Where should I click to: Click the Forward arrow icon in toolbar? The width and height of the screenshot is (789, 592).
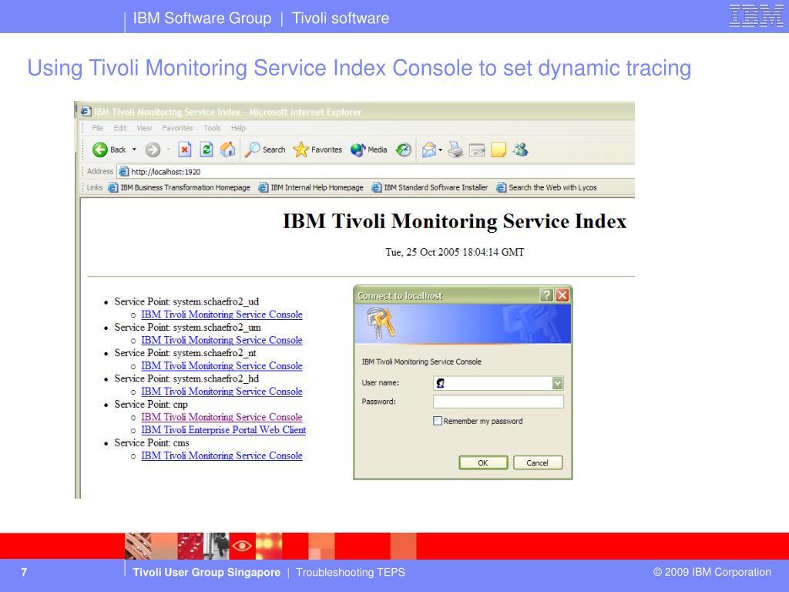(x=153, y=150)
